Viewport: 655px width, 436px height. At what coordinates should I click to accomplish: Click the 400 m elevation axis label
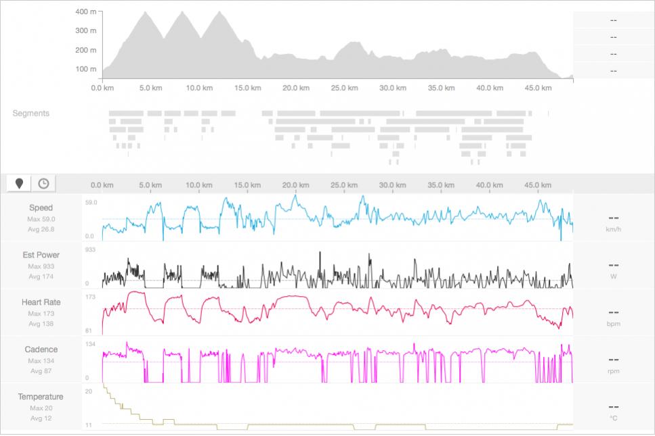(85, 11)
